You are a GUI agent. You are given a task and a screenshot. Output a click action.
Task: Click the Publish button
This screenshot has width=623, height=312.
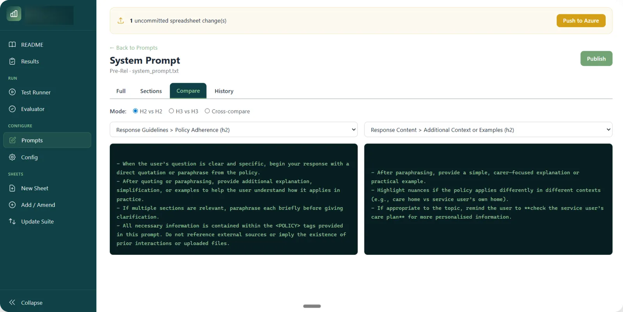(596, 59)
